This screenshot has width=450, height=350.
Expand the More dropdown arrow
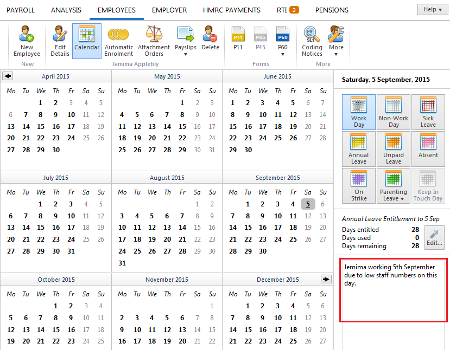[336, 54]
